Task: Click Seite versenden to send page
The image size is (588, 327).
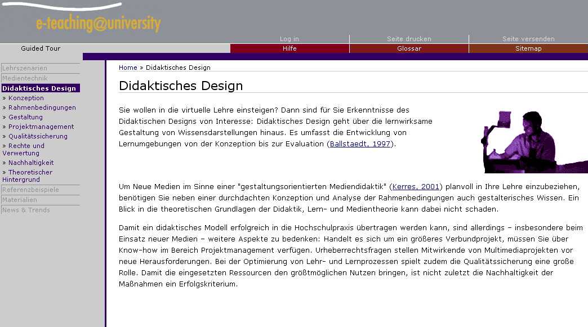Action: [528, 39]
